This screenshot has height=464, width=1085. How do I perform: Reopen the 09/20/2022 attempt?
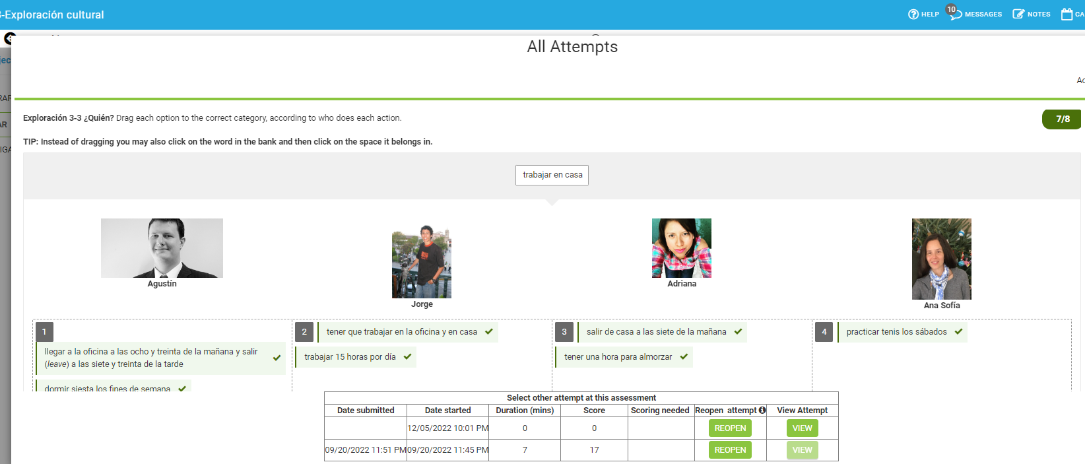[x=730, y=450]
